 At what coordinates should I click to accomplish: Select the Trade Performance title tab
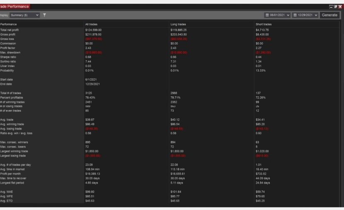15,7
